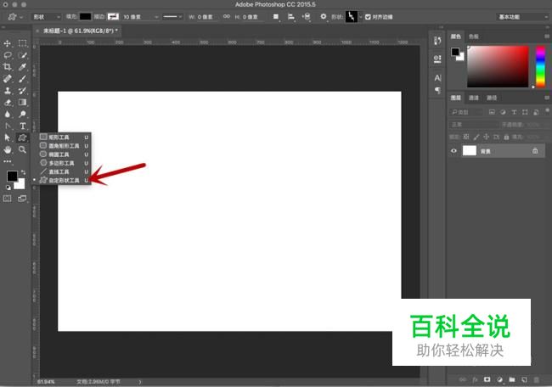Click the lock icon on 背景 layer
552x387 pixels.
(535, 150)
